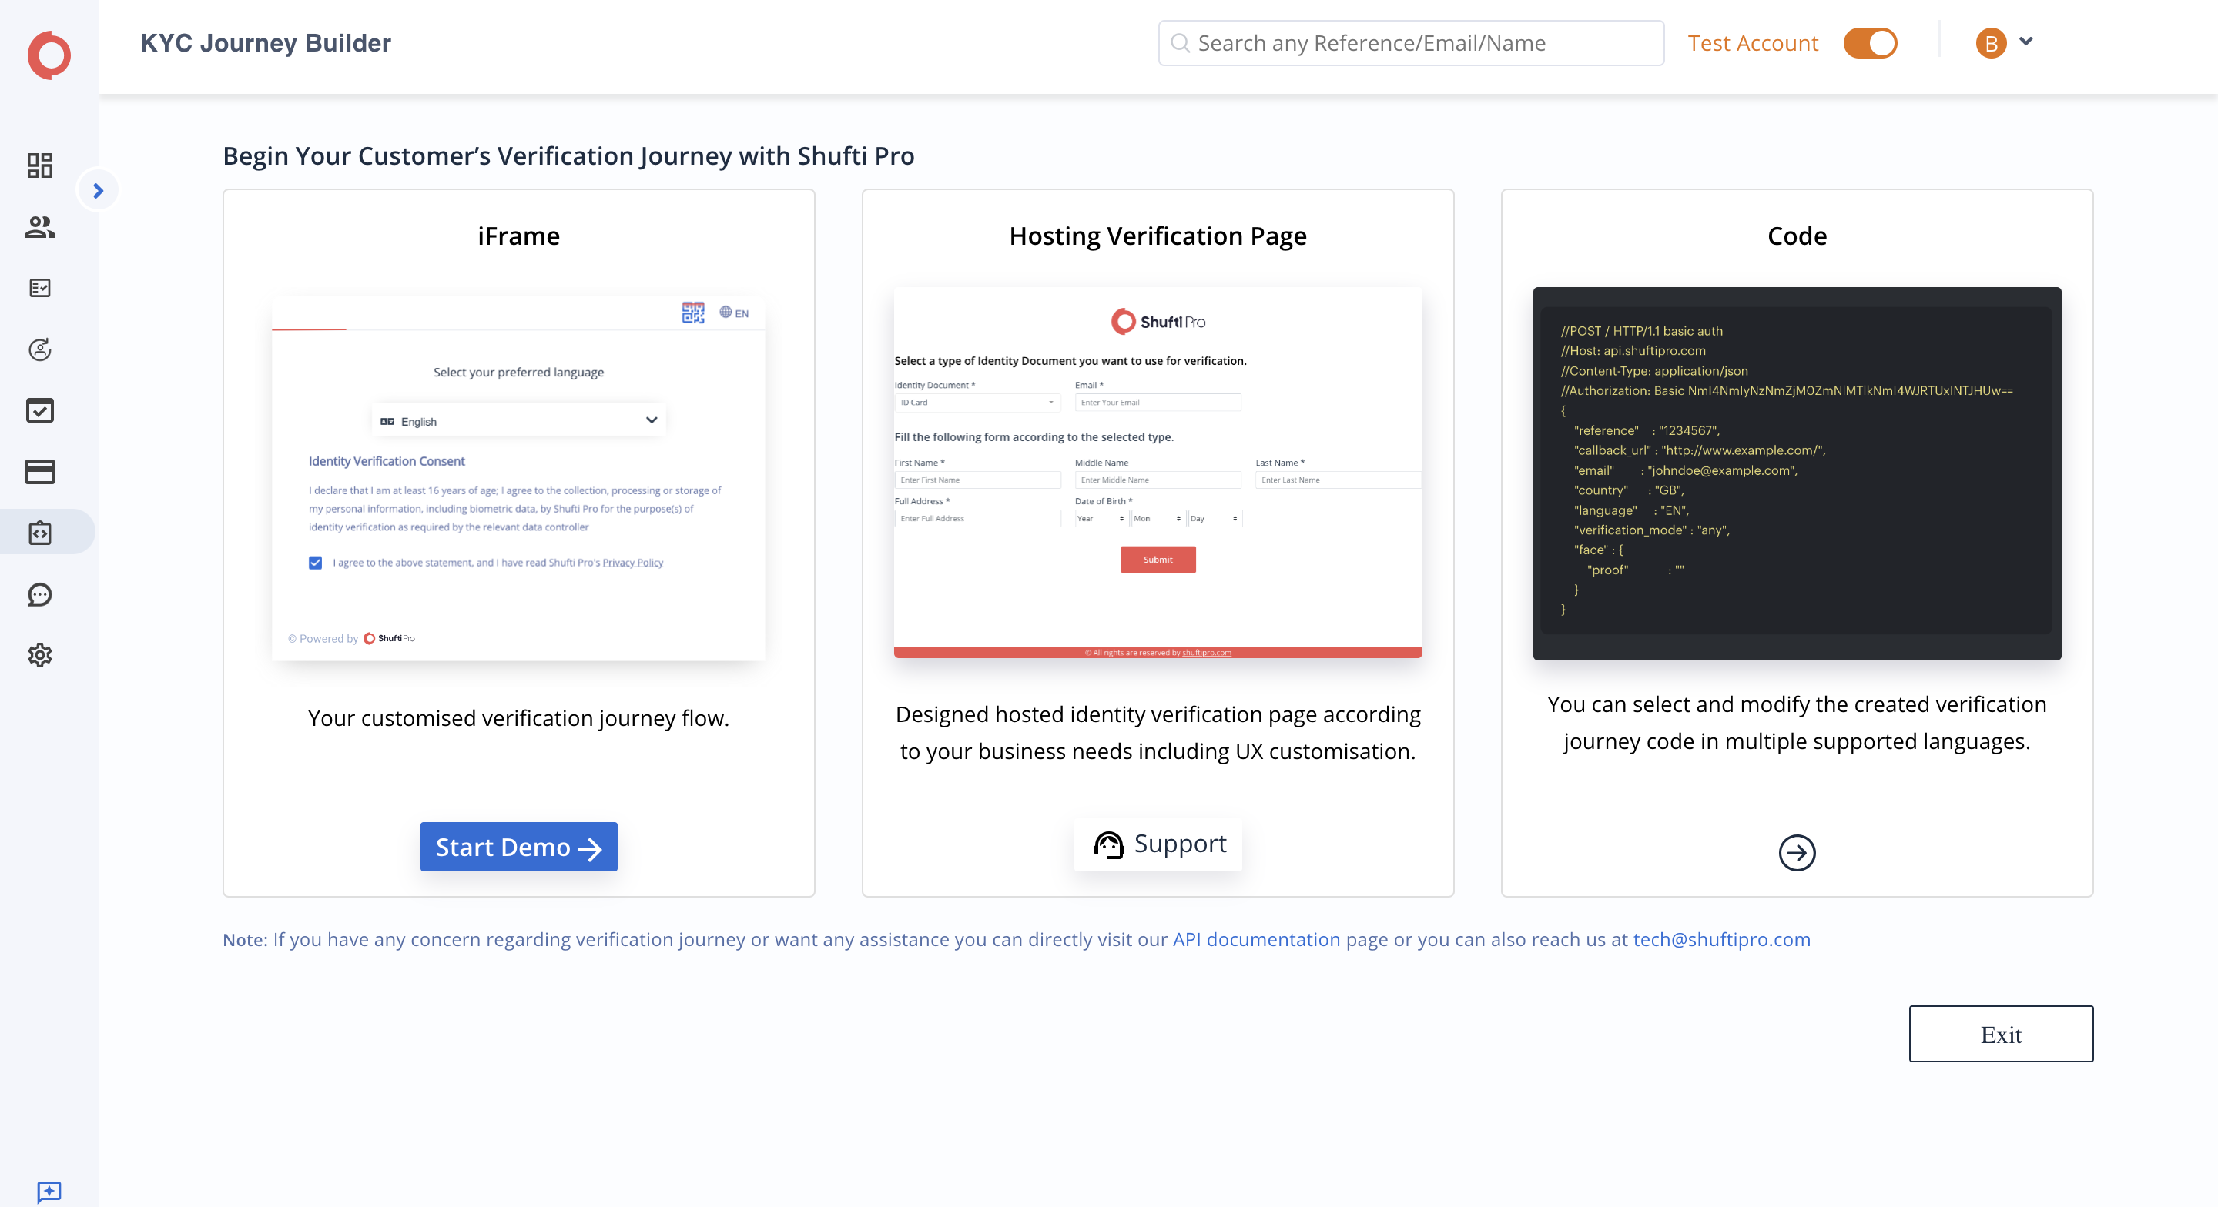Open the user profile dropdown arrow
Image resolution: width=2218 pixels, height=1207 pixels.
tap(2026, 41)
